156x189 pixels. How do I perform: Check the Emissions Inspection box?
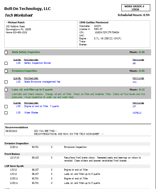6,71
